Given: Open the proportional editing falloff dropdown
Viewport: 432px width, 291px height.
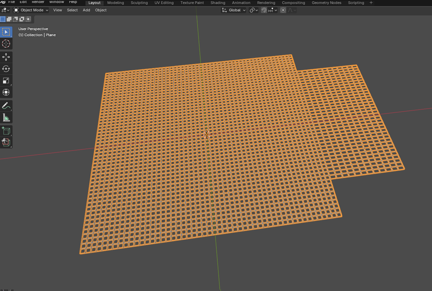Looking at the screenshot, I should (x=292, y=10).
